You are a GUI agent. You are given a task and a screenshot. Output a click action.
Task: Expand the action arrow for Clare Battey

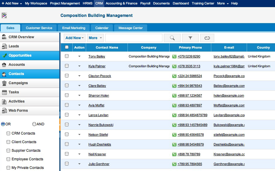pos(79,86)
